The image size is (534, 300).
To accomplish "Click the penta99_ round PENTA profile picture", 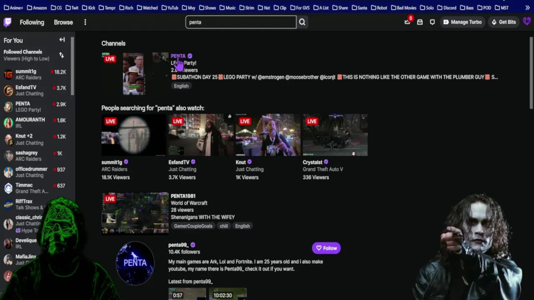I will [135, 263].
